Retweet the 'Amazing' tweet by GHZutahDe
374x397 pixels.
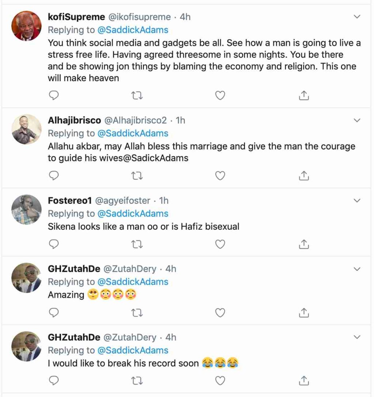137,312
